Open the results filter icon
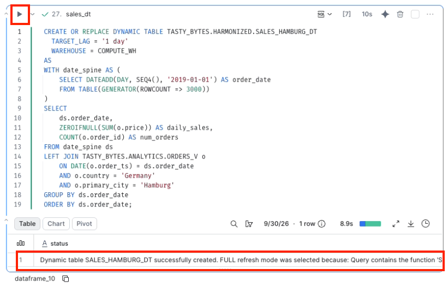 click(x=249, y=224)
